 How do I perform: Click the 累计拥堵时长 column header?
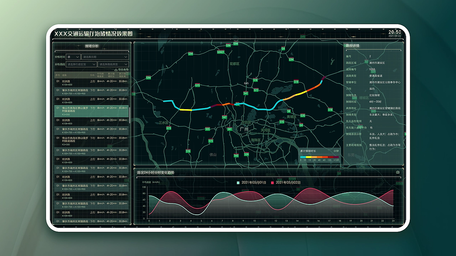point(112,75)
